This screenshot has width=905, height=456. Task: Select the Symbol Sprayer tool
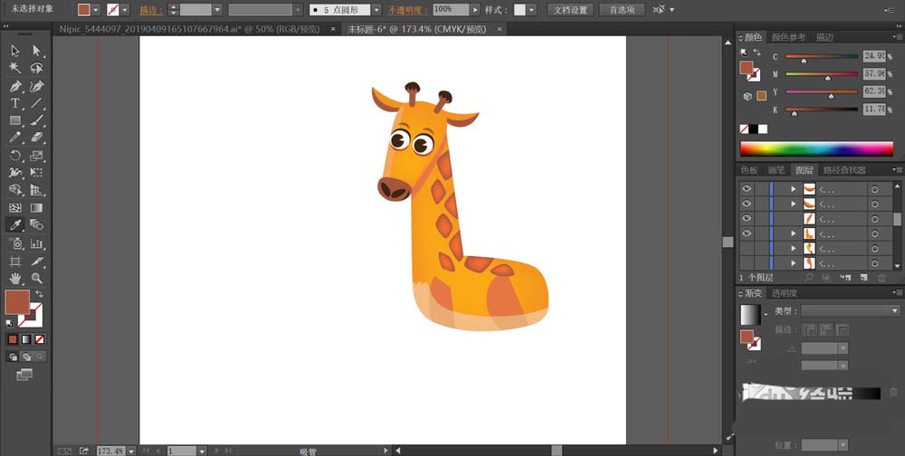[x=15, y=243]
